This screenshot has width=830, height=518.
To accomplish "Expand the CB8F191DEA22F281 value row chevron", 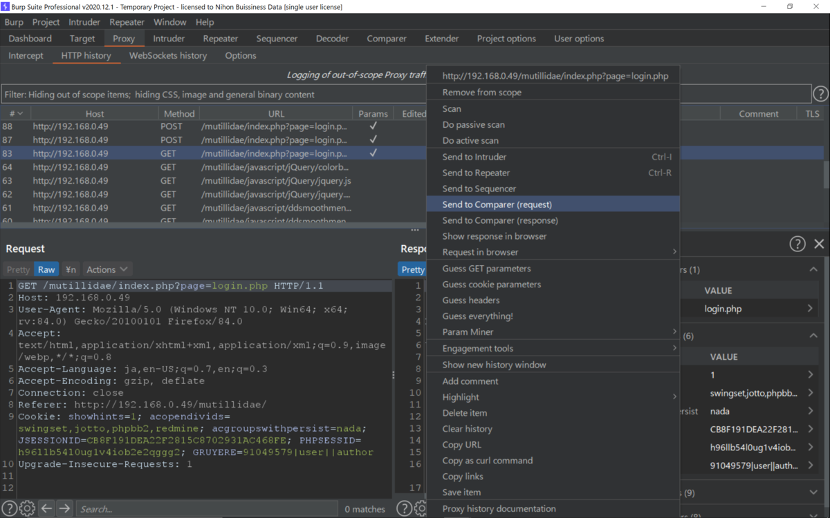I will coord(810,429).
